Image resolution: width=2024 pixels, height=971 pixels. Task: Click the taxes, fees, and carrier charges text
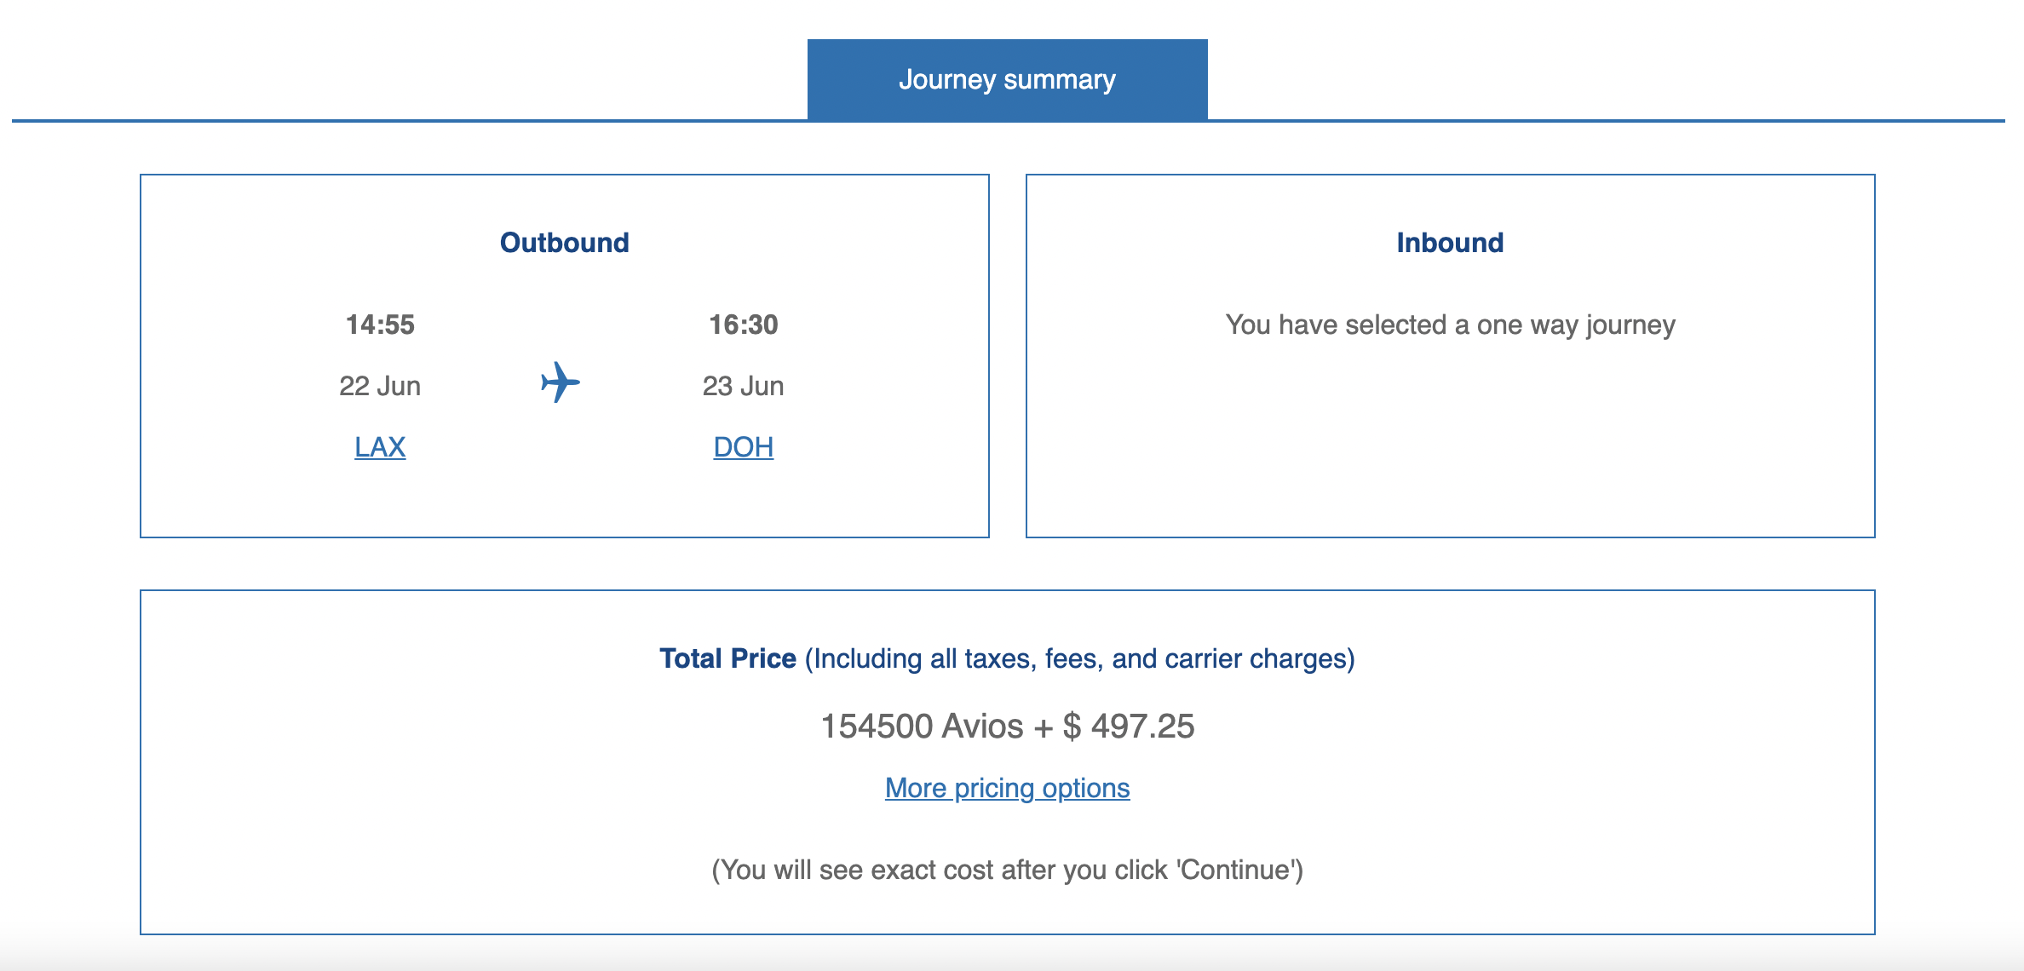[x=1079, y=658]
